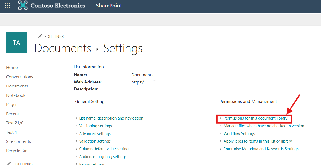Open the app launcher waffle icon

pyautogui.click(x=7, y=5)
